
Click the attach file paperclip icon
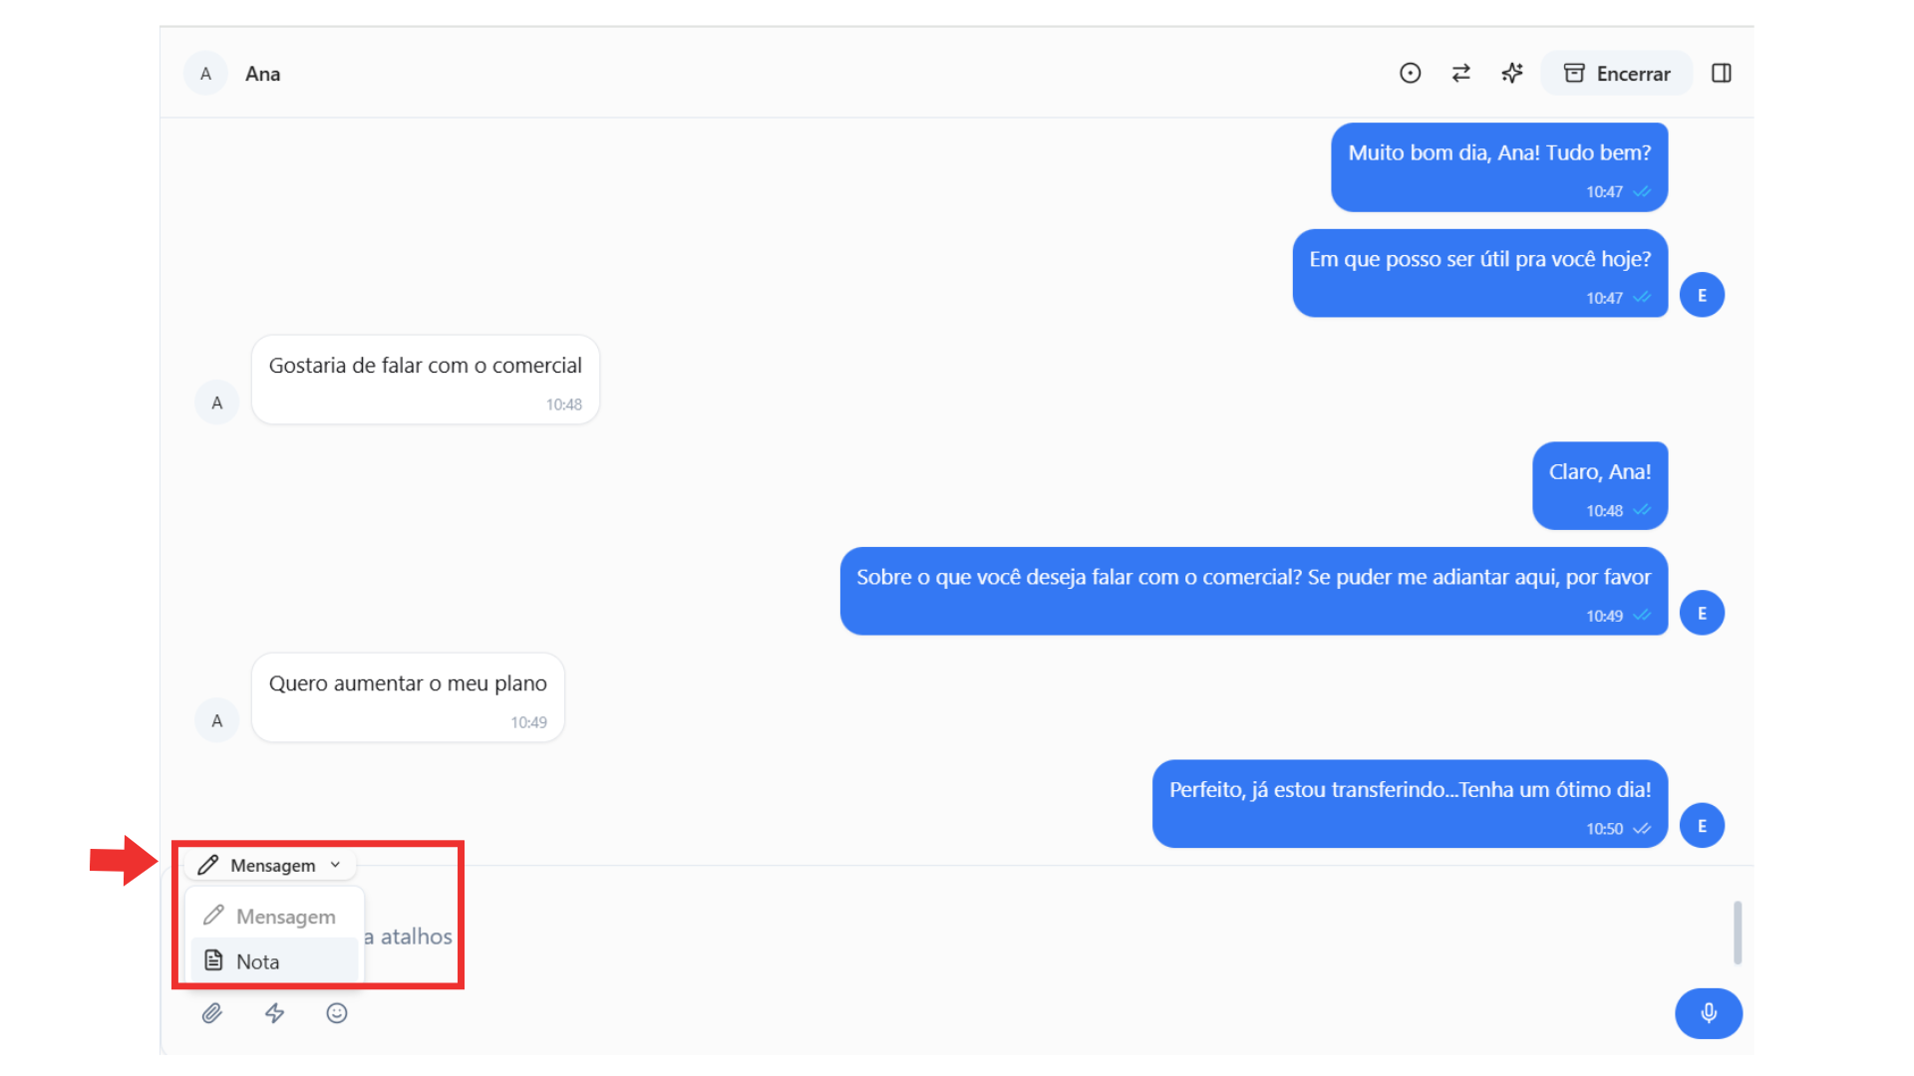(211, 1013)
